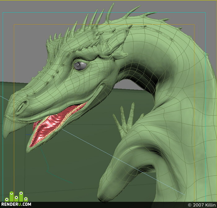Select the dragon's gray eyeball object
217x208 pixels.
click(x=80, y=66)
